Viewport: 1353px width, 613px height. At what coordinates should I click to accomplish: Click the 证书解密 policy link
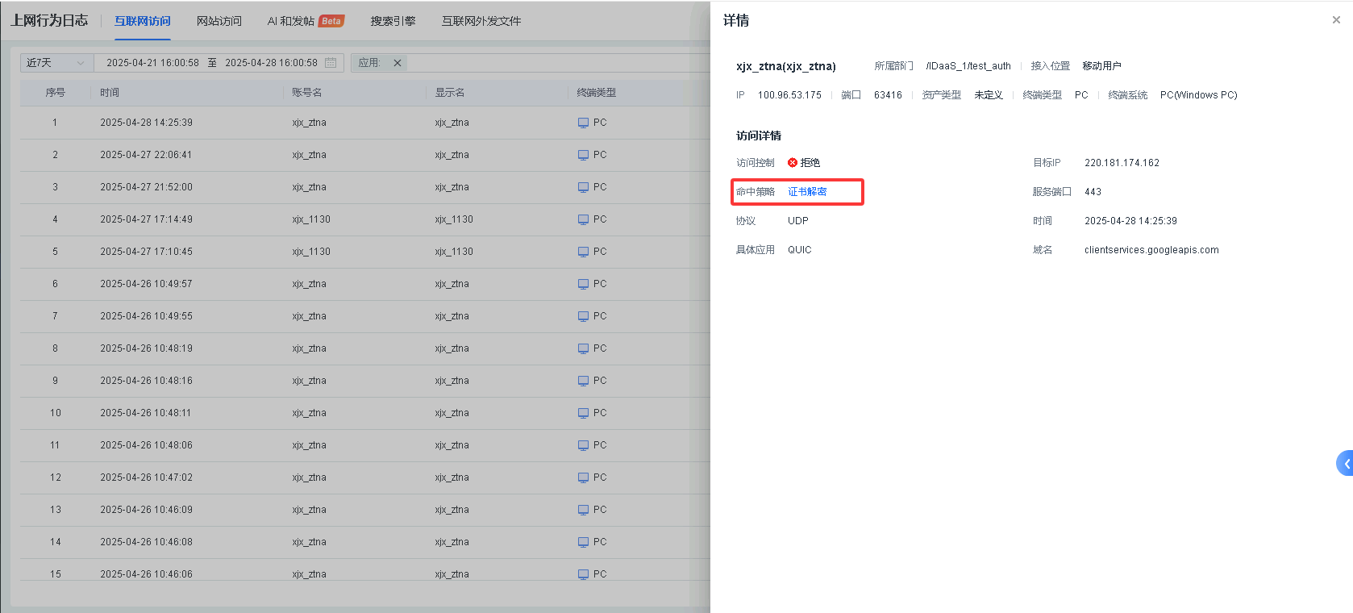click(807, 192)
